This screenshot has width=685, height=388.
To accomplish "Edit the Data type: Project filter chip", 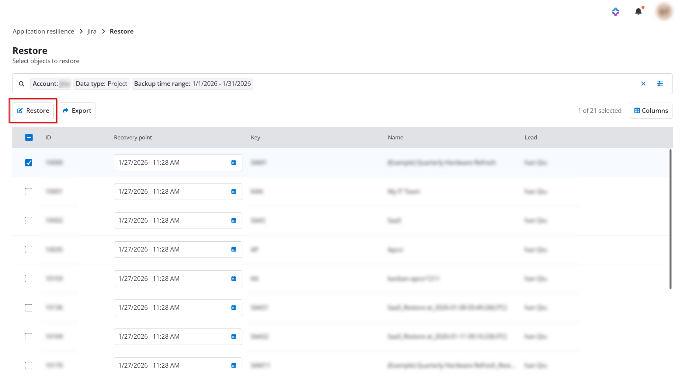I will 101,84.
